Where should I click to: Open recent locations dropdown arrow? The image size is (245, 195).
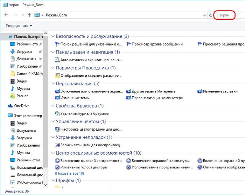click(x=23, y=15)
